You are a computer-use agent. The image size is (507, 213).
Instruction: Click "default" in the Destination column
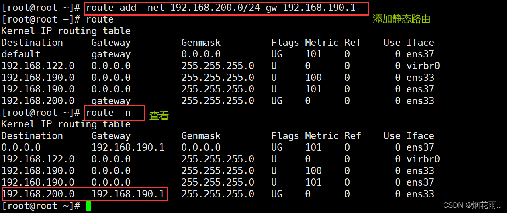pyautogui.click(x=21, y=54)
